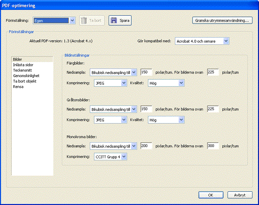Click the Spara floppy disk button
This screenshot has width=259, height=205.
[x=120, y=21]
